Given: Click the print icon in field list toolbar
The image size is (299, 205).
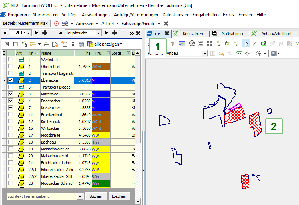Looking at the screenshot, I should [46, 44].
